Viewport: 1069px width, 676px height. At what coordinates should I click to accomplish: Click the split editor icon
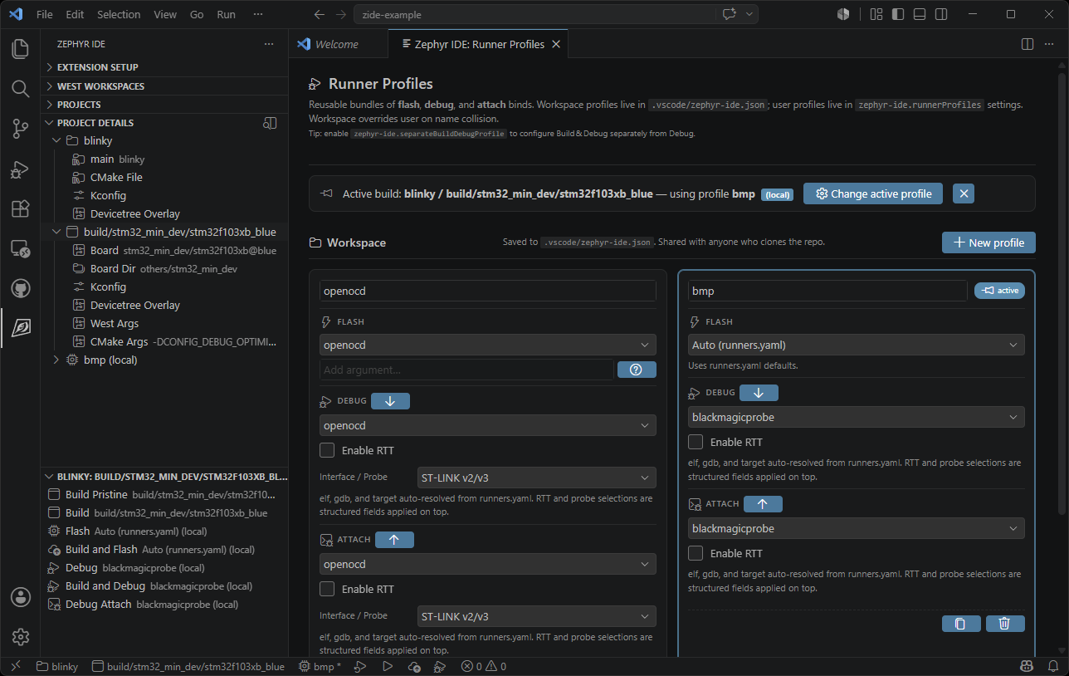[x=1028, y=44]
